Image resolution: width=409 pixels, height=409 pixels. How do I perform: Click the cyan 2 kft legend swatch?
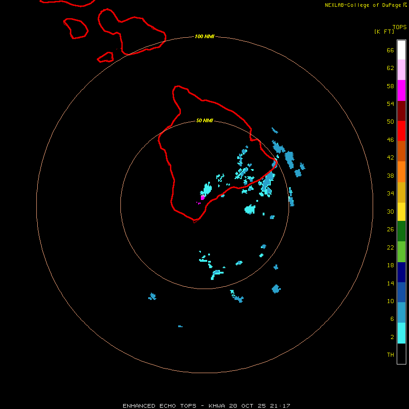(401, 333)
